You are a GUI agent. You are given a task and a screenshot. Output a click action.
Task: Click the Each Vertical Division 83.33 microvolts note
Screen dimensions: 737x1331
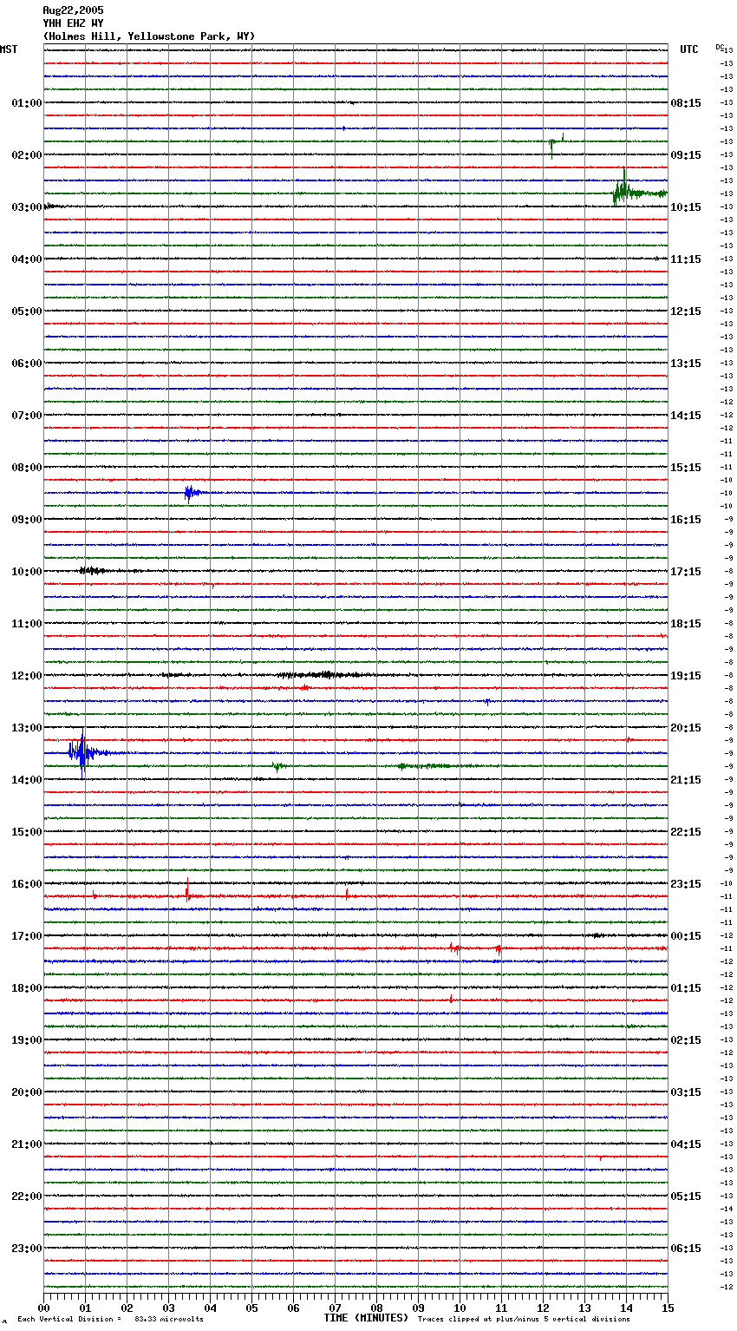coord(110,1320)
